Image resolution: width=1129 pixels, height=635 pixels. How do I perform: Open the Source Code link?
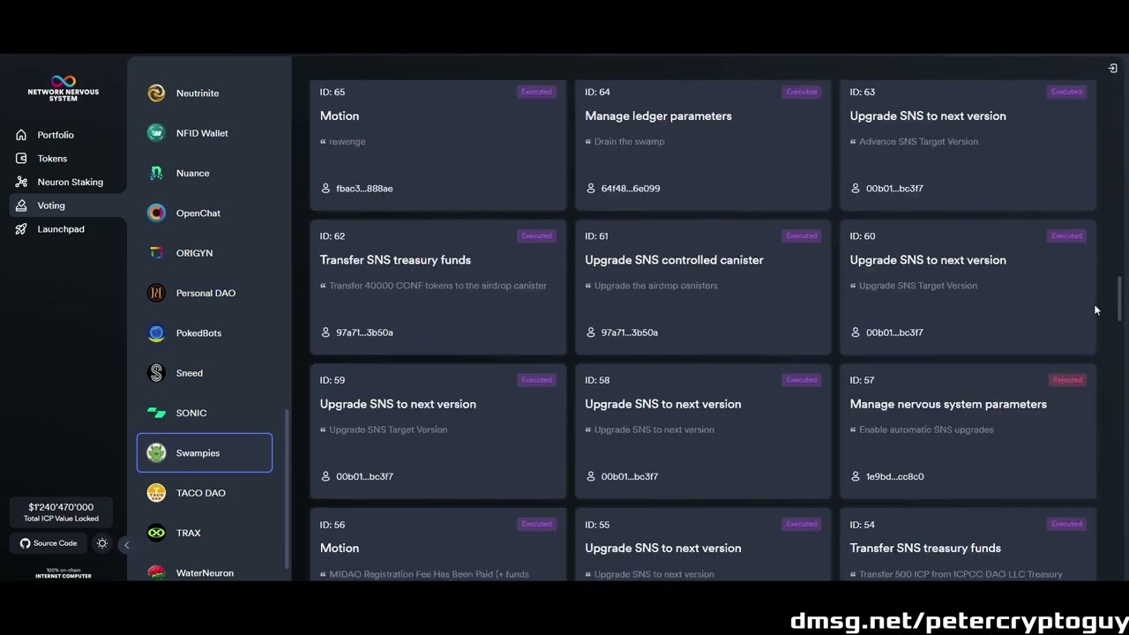pyautogui.click(x=49, y=543)
